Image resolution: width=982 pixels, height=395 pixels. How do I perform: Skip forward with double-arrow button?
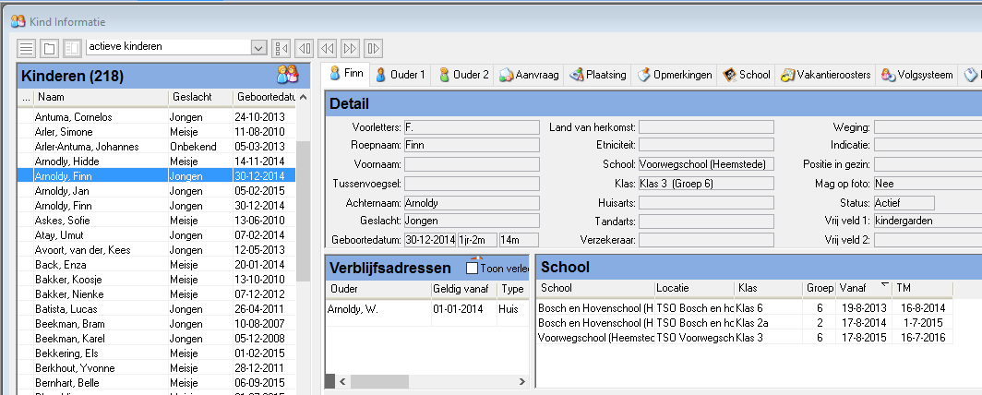click(351, 48)
